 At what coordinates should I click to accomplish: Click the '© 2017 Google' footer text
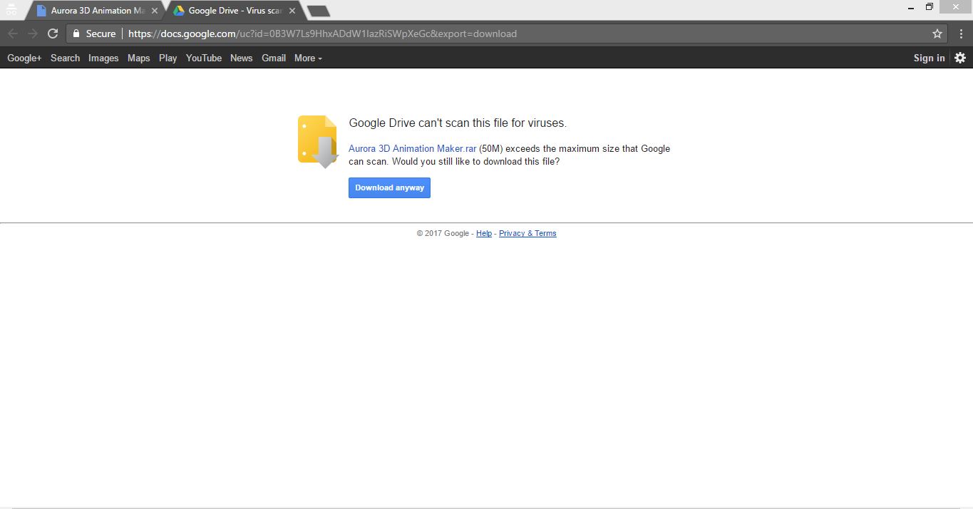(x=443, y=233)
